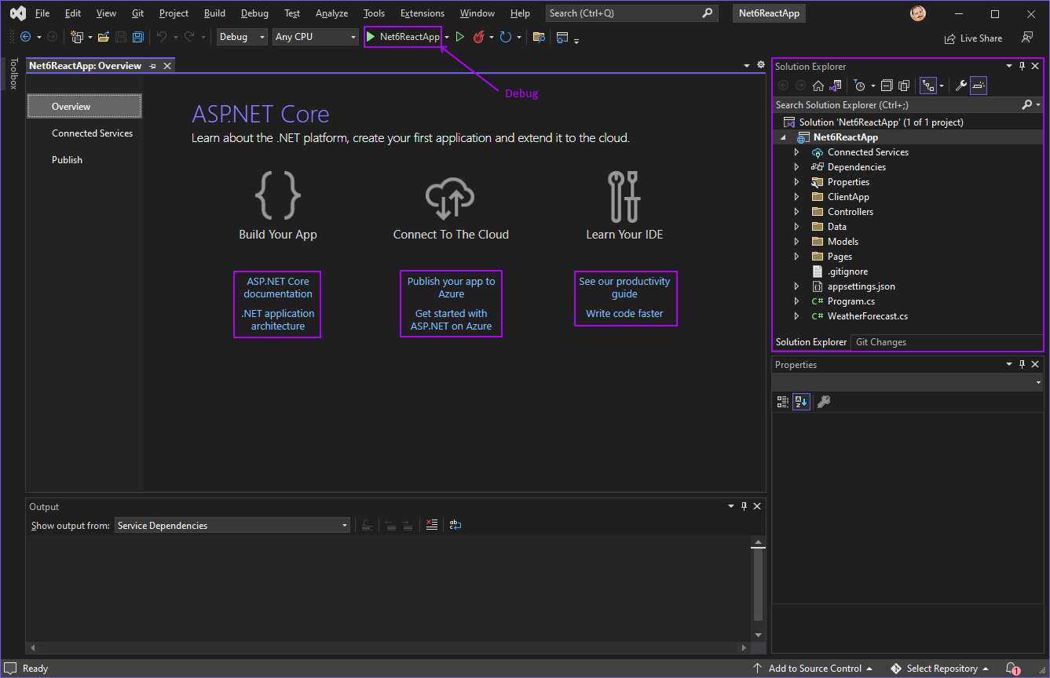This screenshot has height=678, width=1050.
Task: Click the Output window horizontal scrollbar
Action: 389,648
